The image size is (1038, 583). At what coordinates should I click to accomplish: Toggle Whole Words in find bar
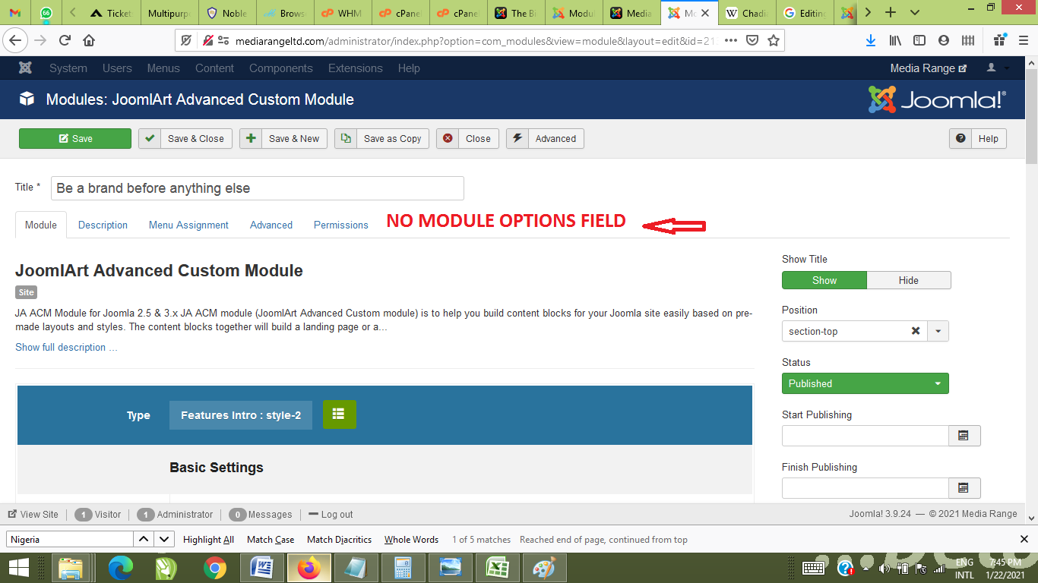pyautogui.click(x=411, y=540)
